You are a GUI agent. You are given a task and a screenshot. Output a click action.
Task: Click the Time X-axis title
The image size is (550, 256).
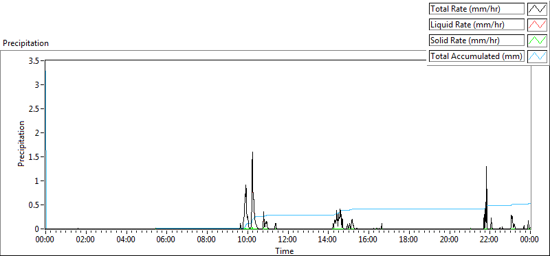click(x=285, y=251)
